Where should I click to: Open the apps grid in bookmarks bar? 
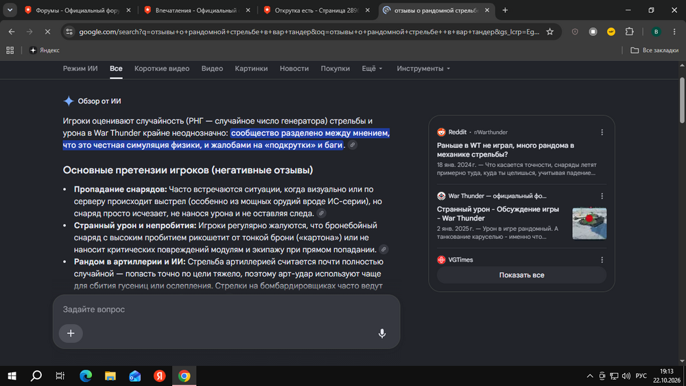coord(10,50)
